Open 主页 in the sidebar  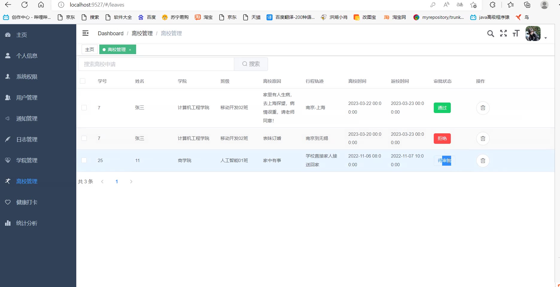click(x=38, y=35)
